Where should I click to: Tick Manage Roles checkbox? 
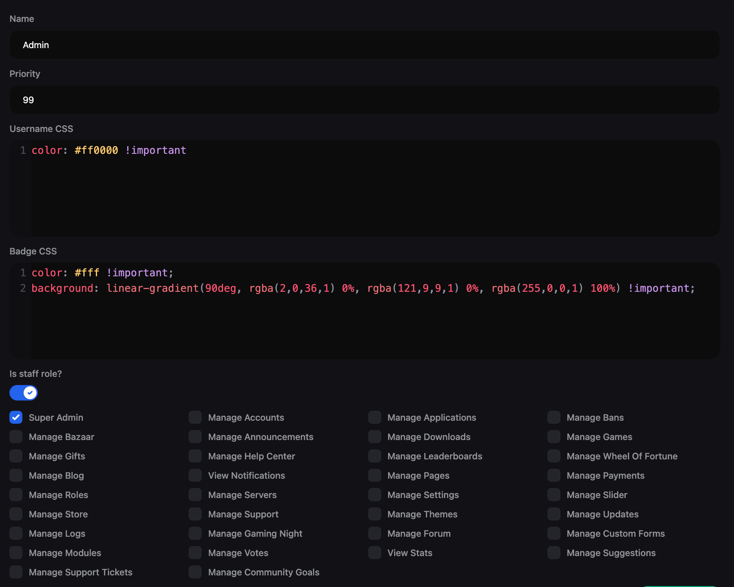pyautogui.click(x=16, y=495)
